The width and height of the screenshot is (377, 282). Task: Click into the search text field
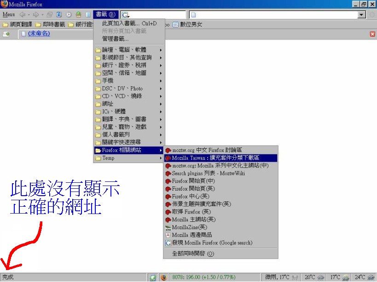(x=157, y=15)
